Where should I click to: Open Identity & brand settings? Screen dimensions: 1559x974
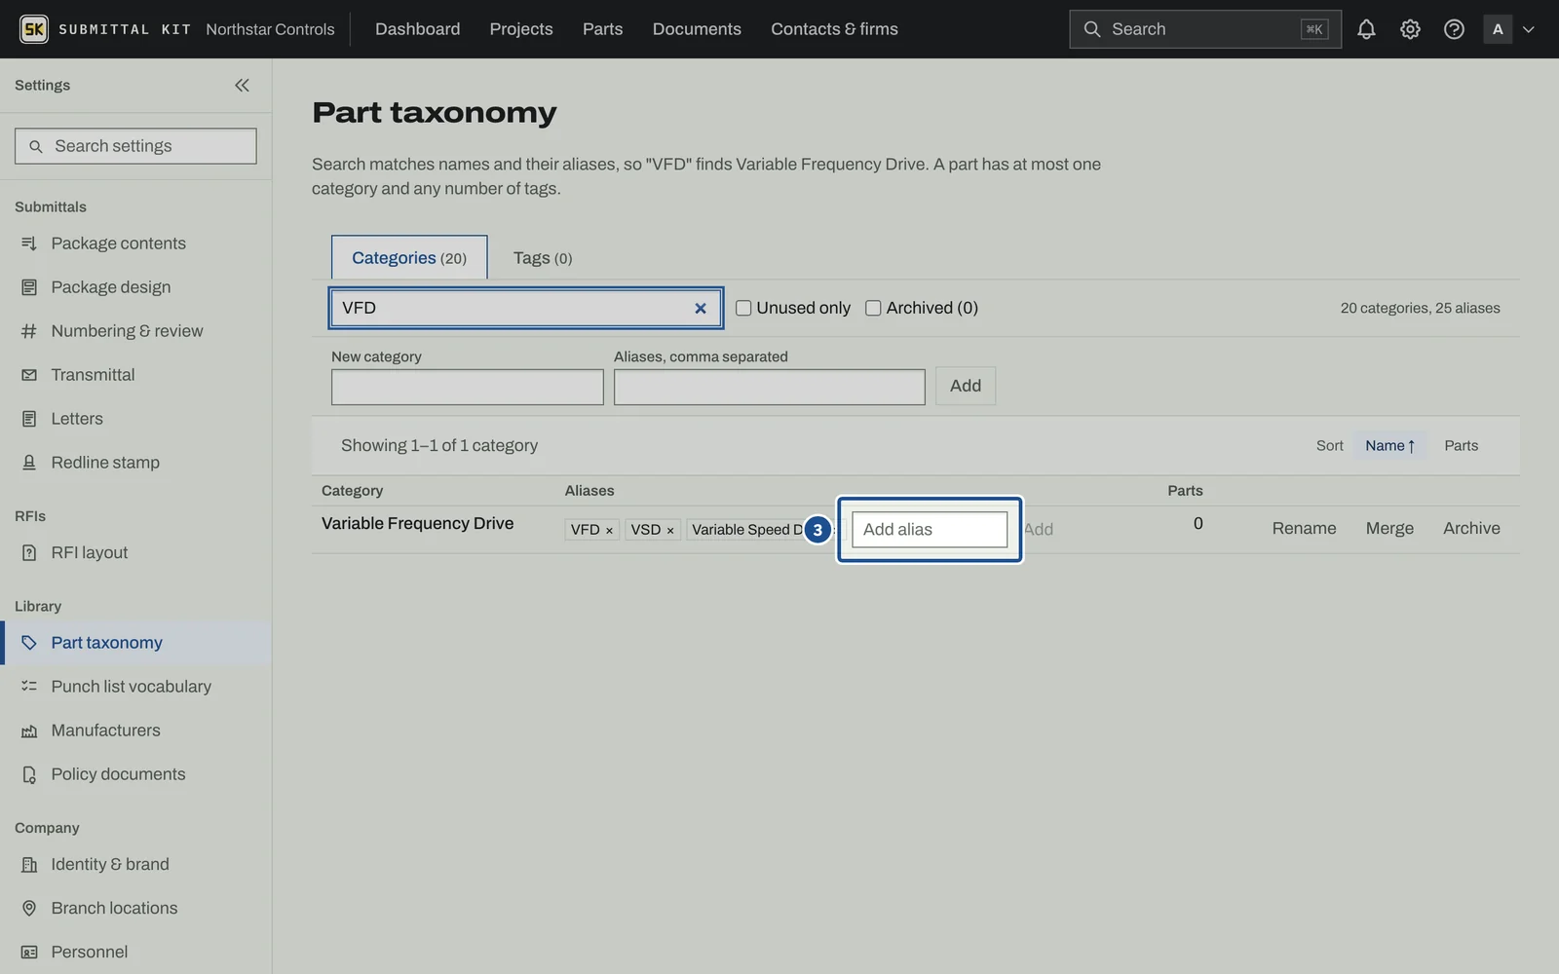point(135,865)
